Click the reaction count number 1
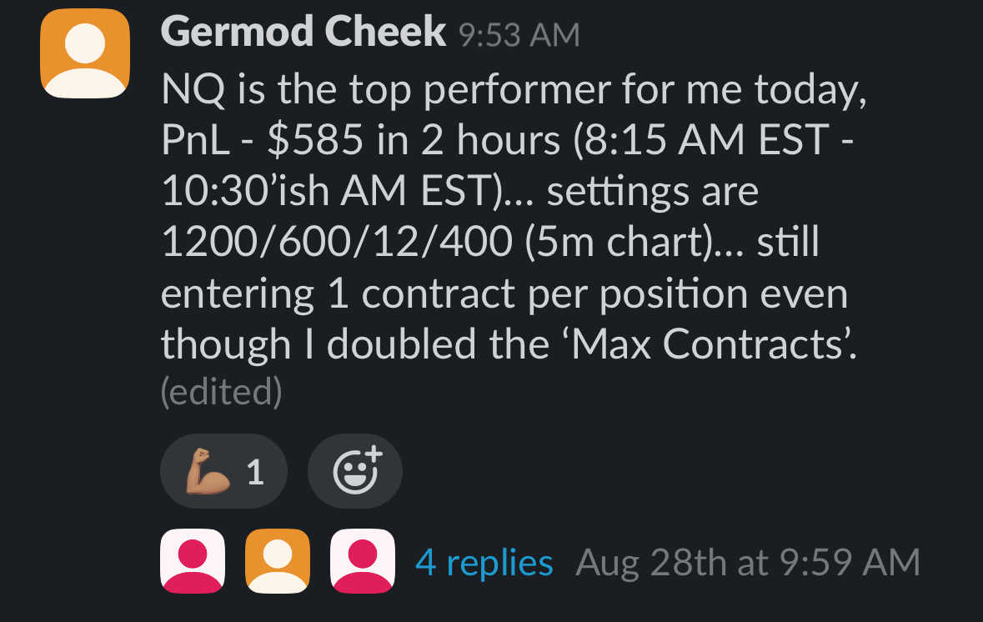The image size is (983, 622). pyautogui.click(x=254, y=472)
